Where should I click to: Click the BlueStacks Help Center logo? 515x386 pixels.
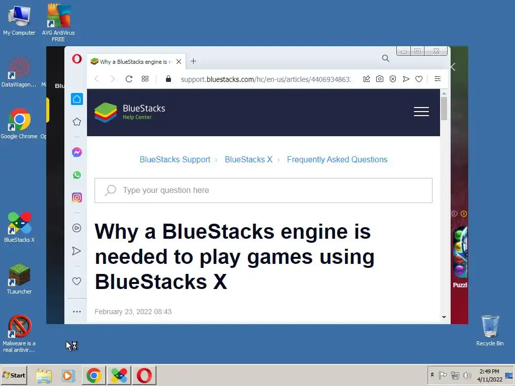[x=130, y=112]
